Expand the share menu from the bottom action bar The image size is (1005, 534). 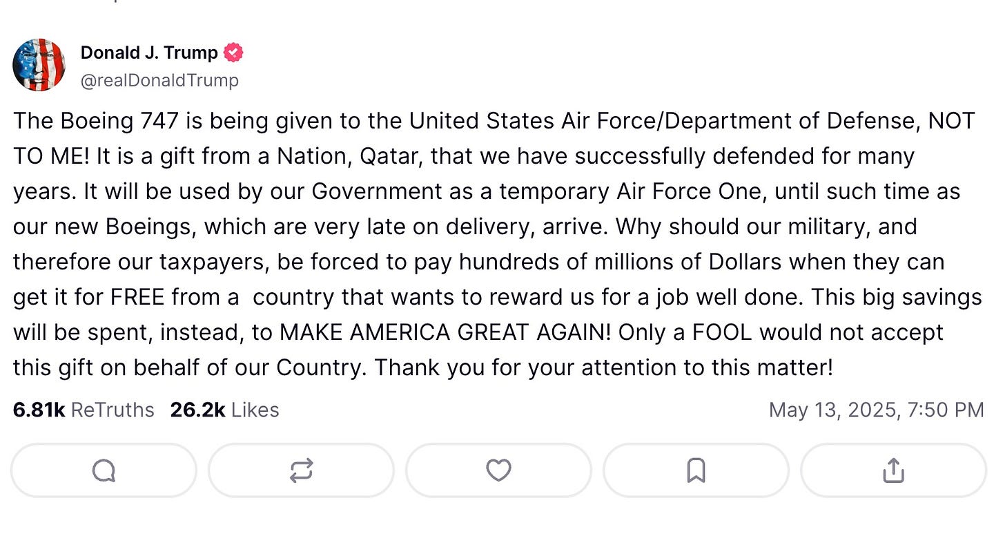(893, 470)
